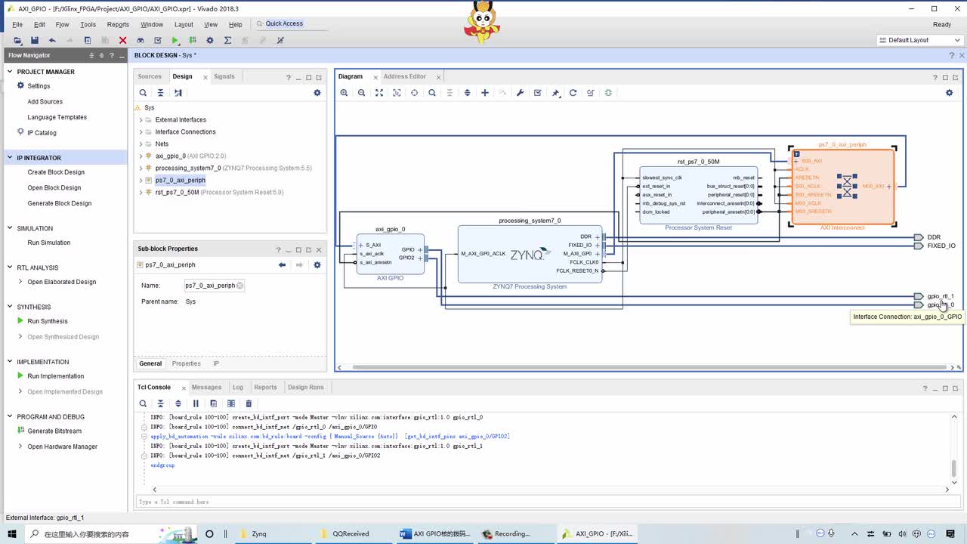Click Collapse All icon in Design panel
Screen dimensions: 967x544
pos(160,93)
